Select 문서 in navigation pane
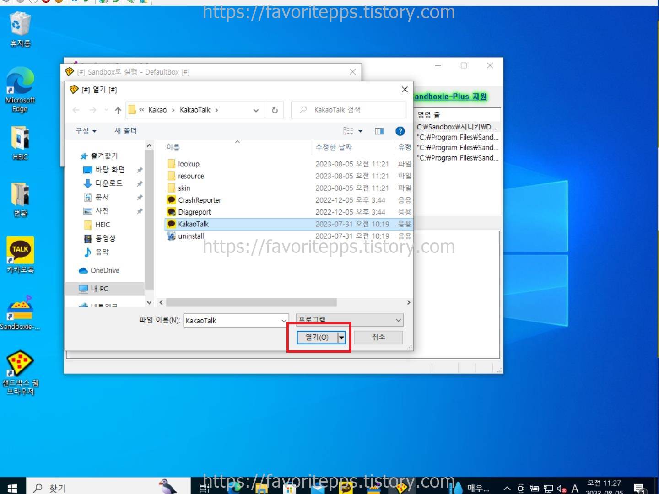The image size is (659, 494). point(102,197)
